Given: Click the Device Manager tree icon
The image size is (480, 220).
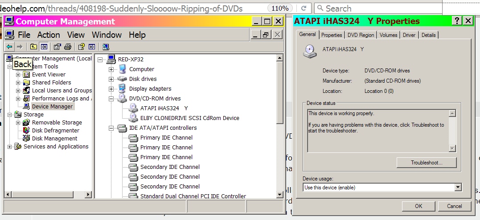Looking at the screenshot, I should pyautogui.click(x=26, y=106).
